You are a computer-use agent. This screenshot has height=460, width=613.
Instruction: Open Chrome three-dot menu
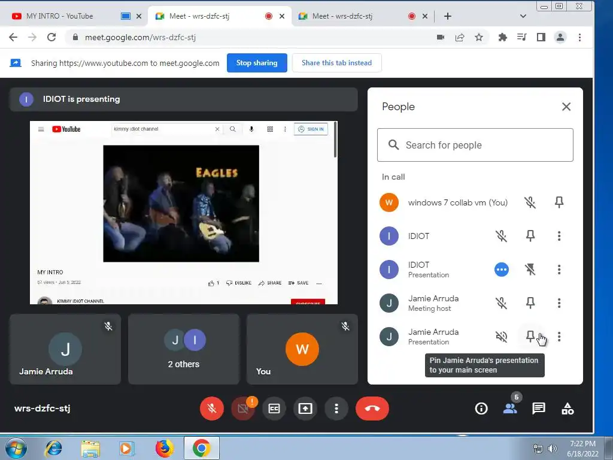[579, 37]
